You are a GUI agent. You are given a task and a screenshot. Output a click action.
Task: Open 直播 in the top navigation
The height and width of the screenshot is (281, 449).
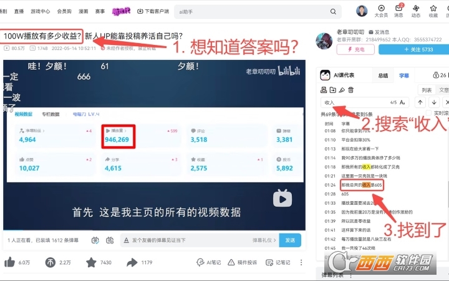19,11
